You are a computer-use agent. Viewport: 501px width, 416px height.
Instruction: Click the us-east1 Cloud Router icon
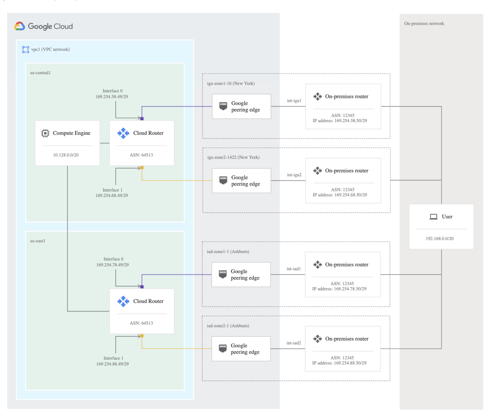click(123, 301)
